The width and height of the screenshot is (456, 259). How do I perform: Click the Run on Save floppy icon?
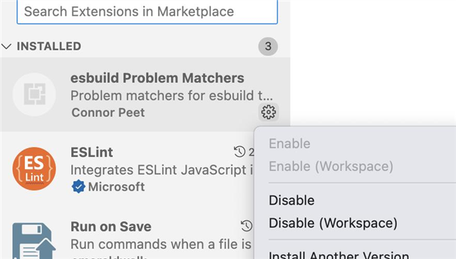tap(34, 240)
